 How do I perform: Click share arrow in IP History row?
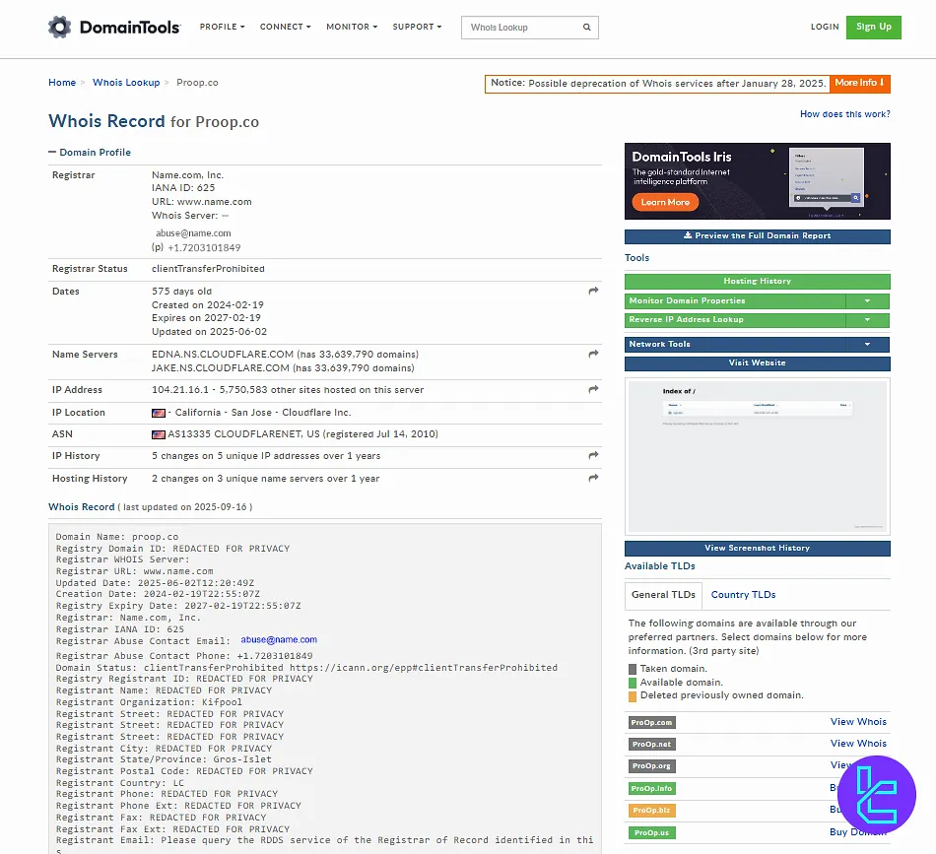(593, 456)
